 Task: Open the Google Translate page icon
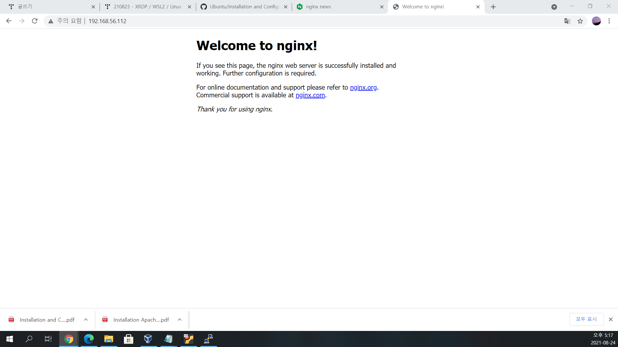pyautogui.click(x=567, y=21)
